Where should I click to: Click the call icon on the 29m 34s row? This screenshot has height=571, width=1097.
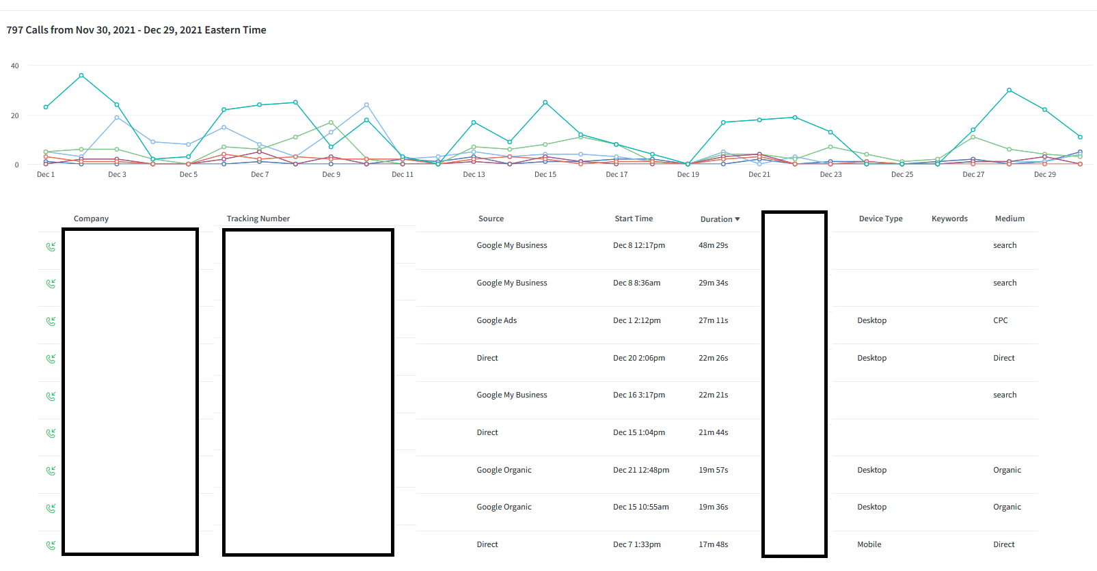pos(51,283)
